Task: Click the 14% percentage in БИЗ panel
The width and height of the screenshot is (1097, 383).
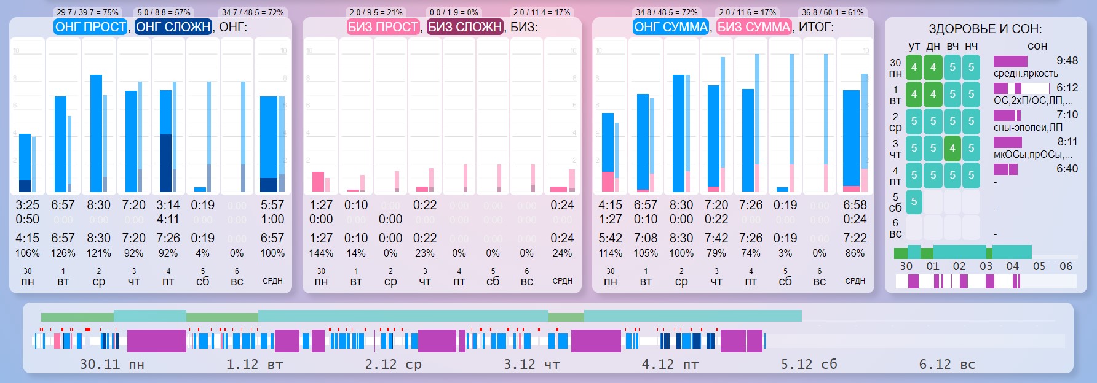Action: (x=356, y=253)
